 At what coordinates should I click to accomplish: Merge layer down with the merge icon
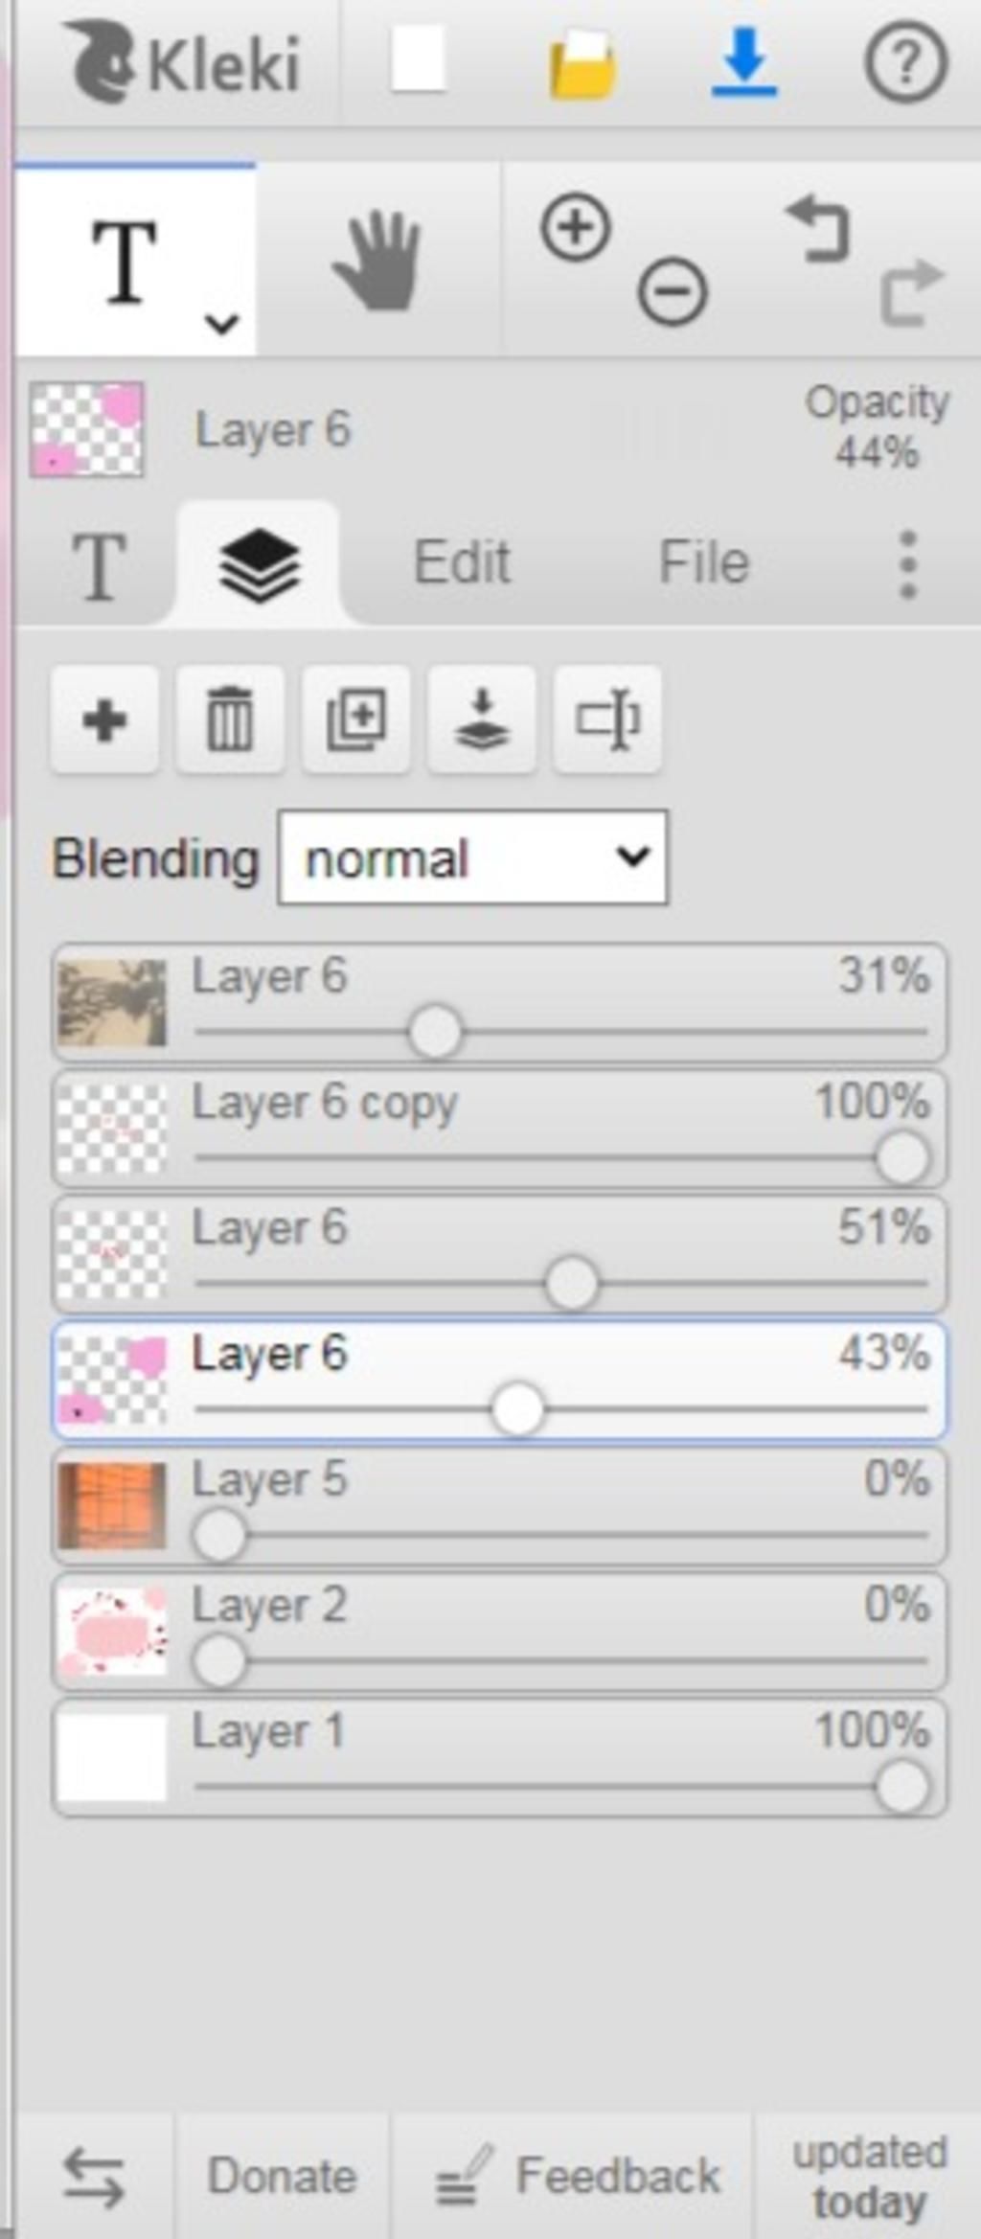click(482, 720)
